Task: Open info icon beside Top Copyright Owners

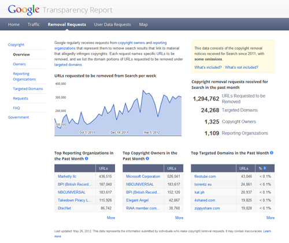Action: 147,159
